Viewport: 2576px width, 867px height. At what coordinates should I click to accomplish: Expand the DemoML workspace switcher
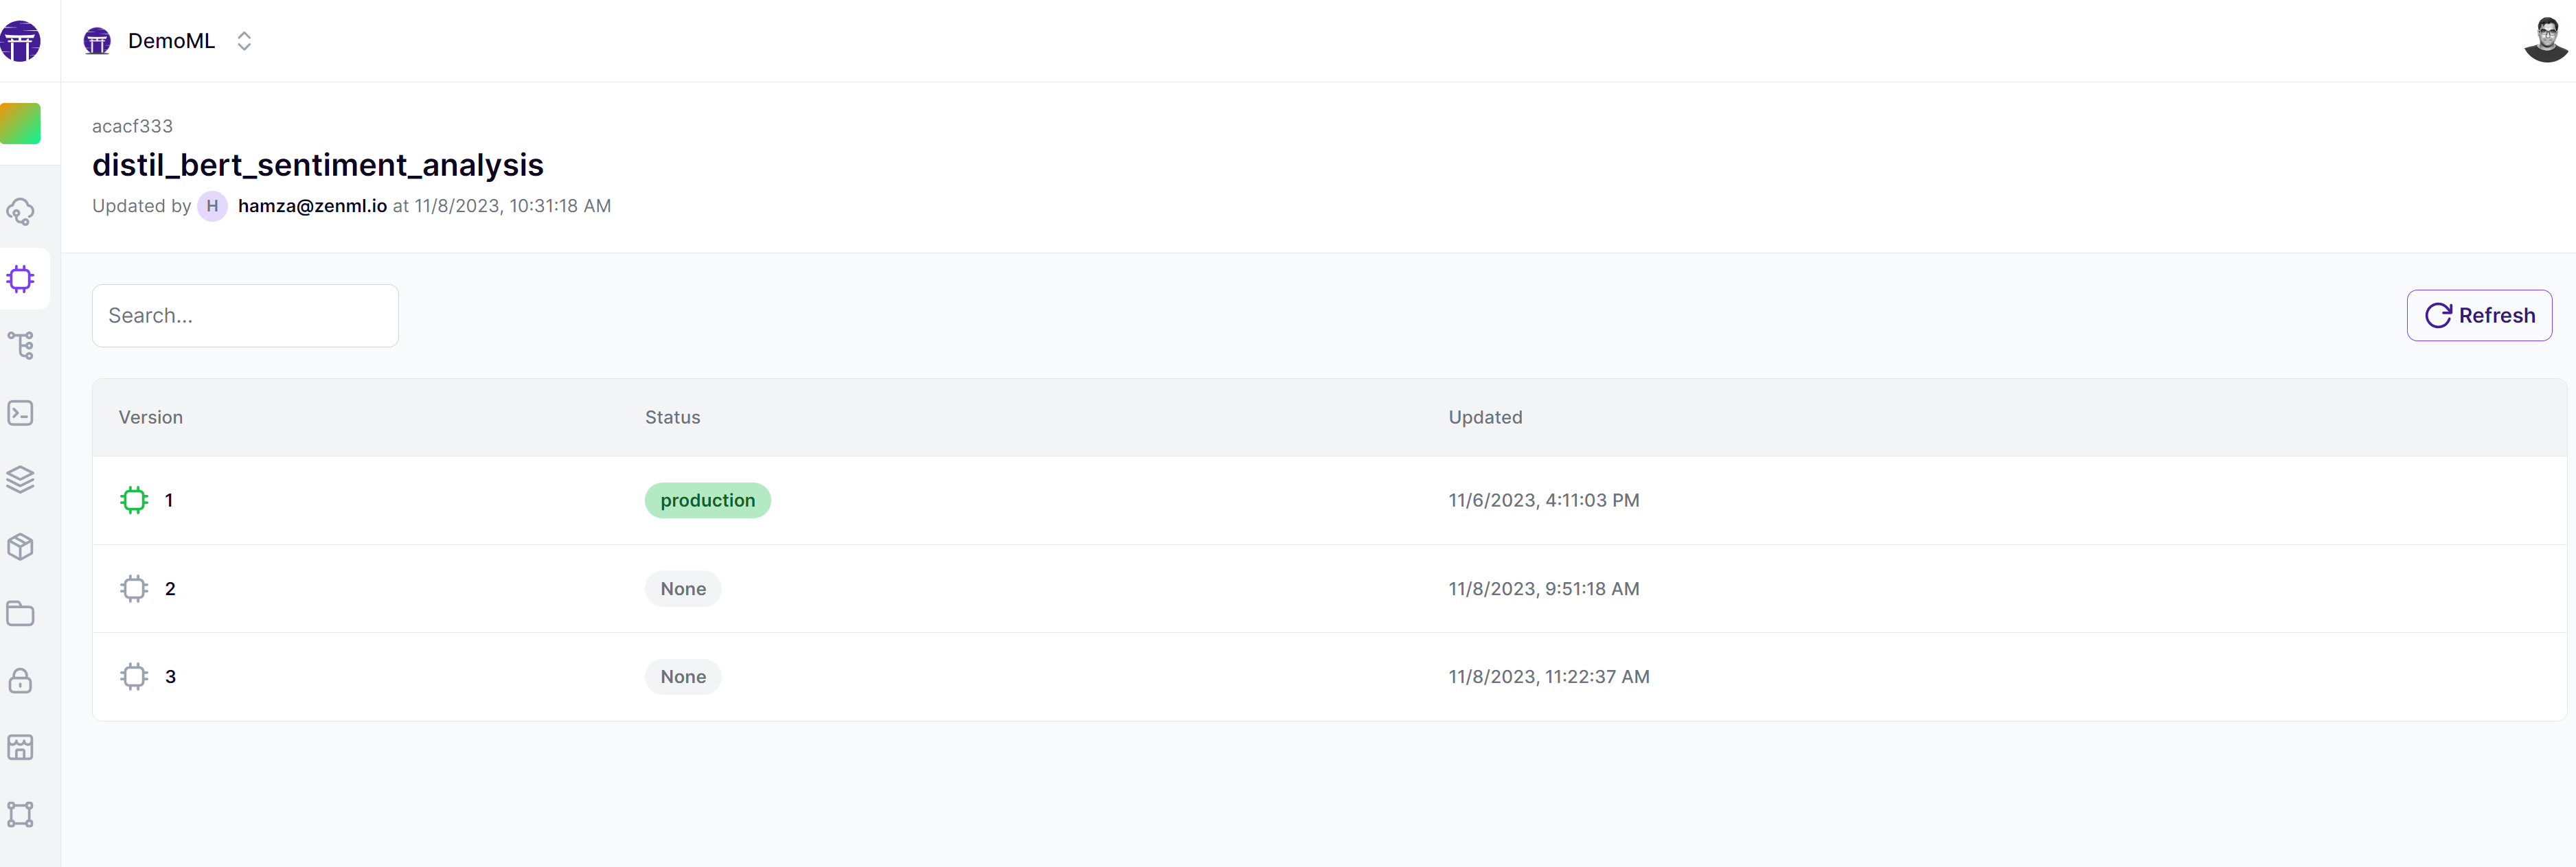(x=243, y=41)
